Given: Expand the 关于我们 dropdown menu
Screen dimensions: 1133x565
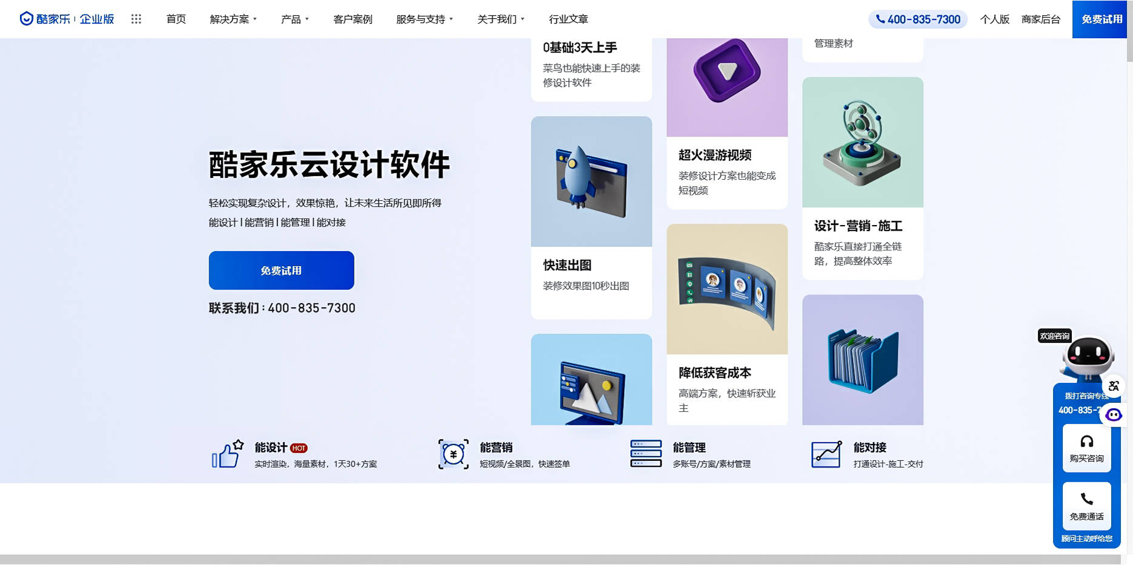Looking at the screenshot, I should click(x=501, y=19).
